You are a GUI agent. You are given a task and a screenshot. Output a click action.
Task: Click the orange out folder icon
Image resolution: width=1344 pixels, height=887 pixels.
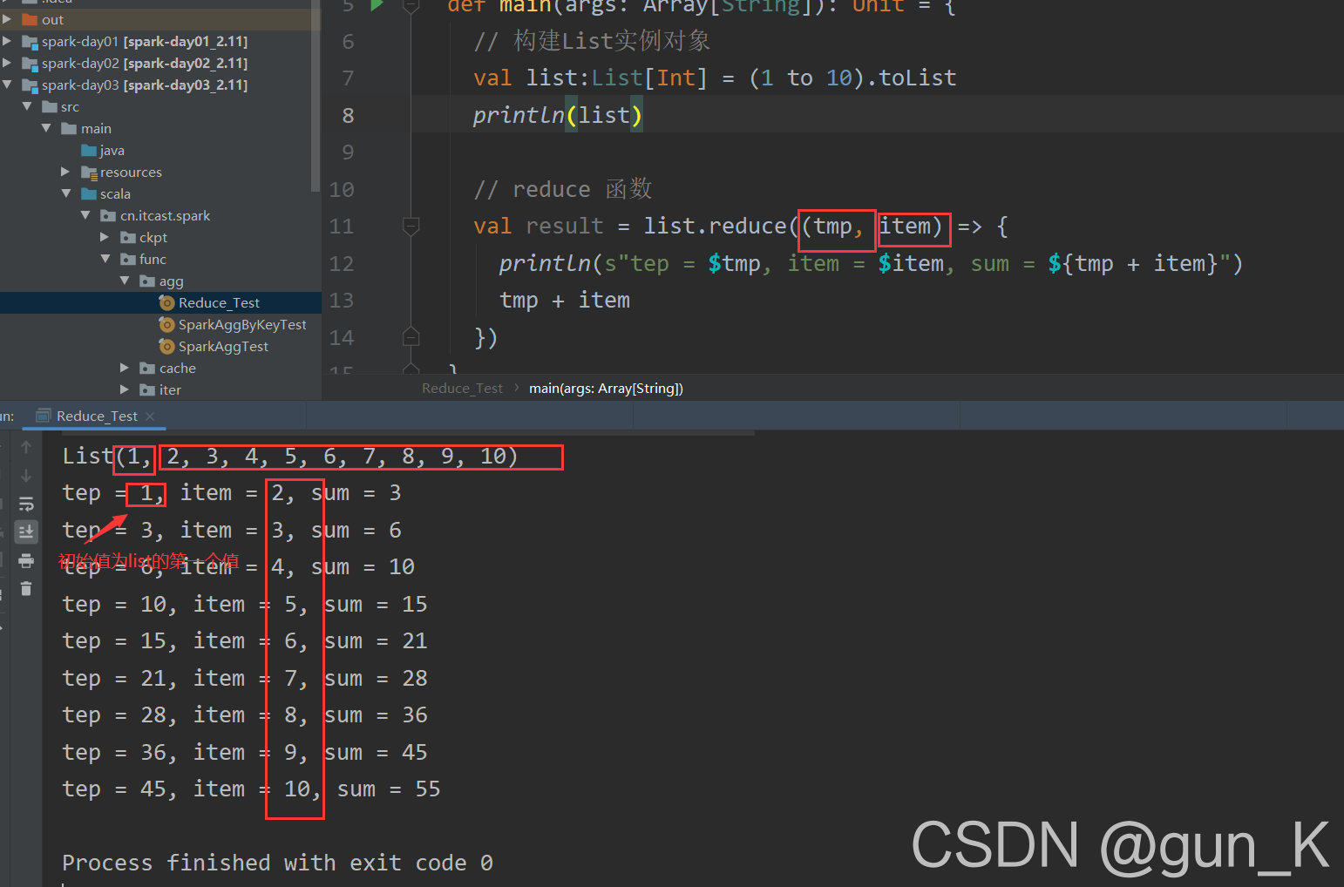(x=30, y=19)
